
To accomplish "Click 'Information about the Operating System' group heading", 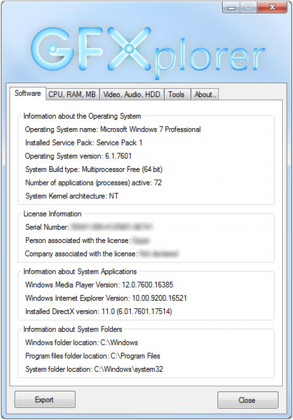I will coord(82,116).
